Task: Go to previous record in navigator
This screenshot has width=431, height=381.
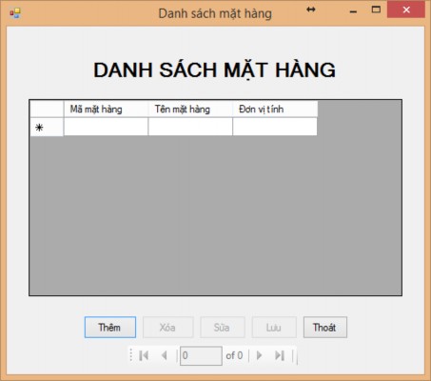Action: coord(165,355)
